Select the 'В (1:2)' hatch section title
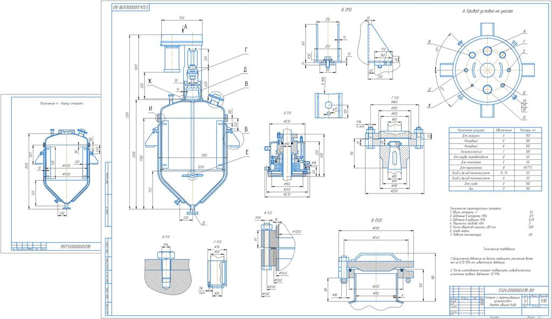This screenshot has height=319, width=552. [x=377, y=220]
